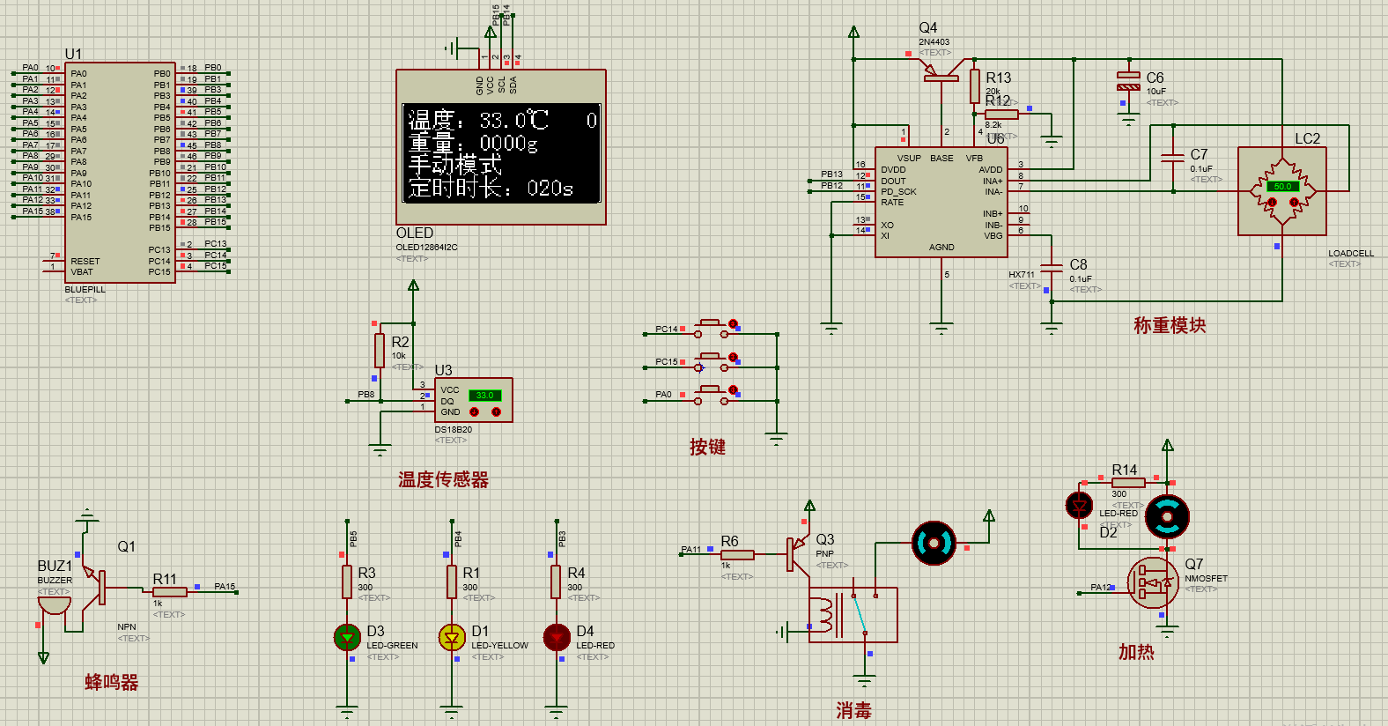Toggle the latch dot on the PA0 button

tap(733, 389)
